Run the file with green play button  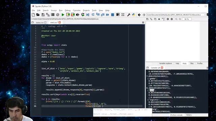63,15
